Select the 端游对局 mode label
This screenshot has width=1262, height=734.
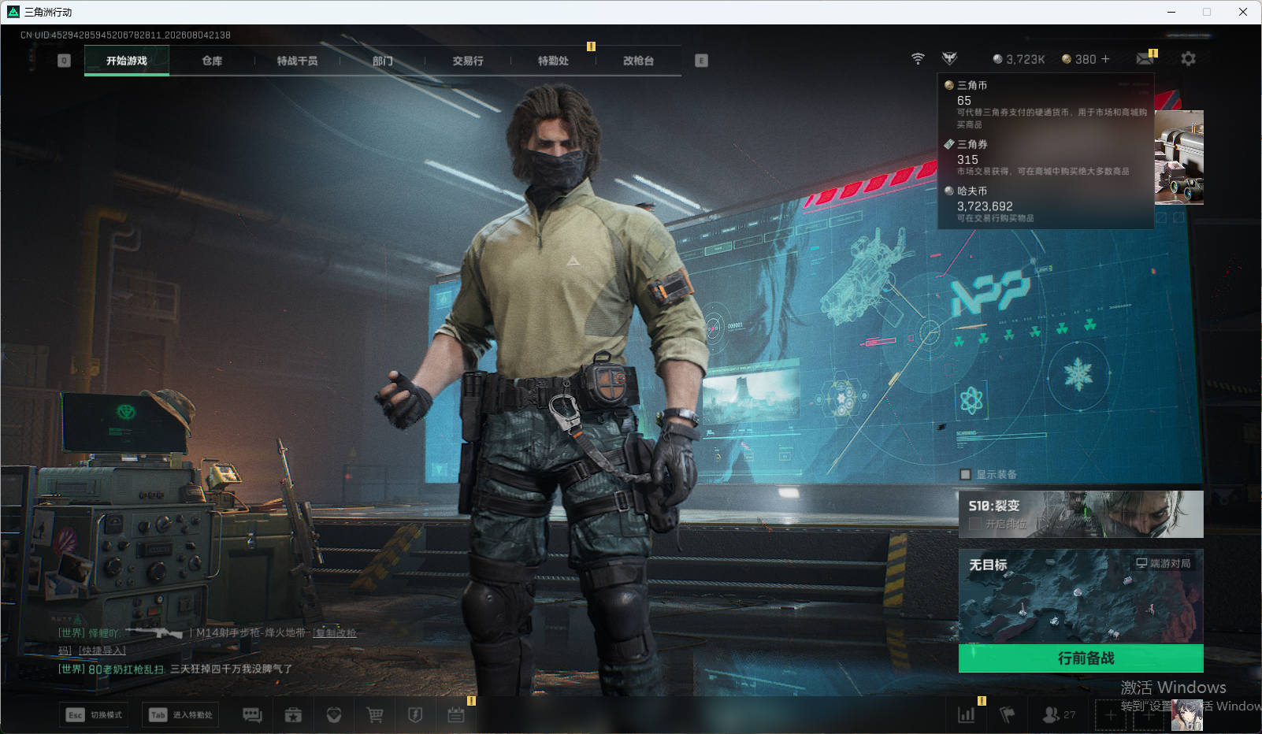point(1164,563)
